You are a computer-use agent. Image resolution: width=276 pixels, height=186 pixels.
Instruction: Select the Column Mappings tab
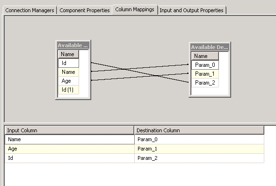(x=135, y=9)
